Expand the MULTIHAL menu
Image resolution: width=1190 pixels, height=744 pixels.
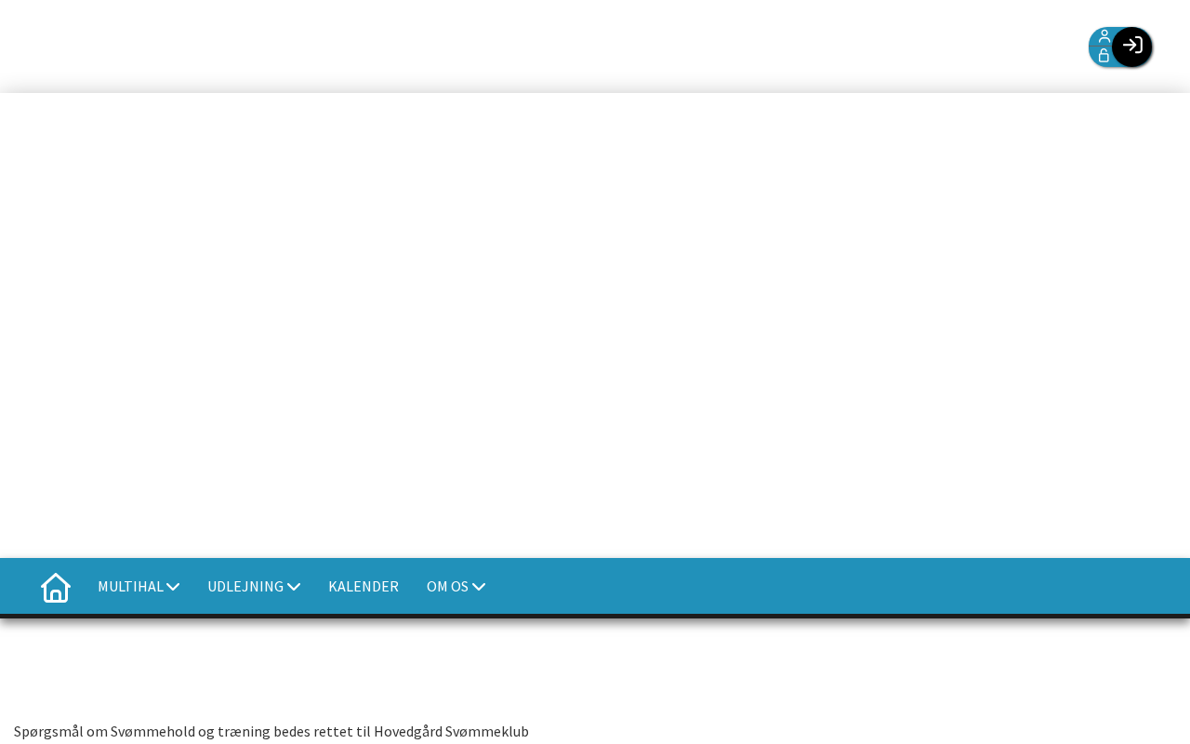(x=139, y=586)
